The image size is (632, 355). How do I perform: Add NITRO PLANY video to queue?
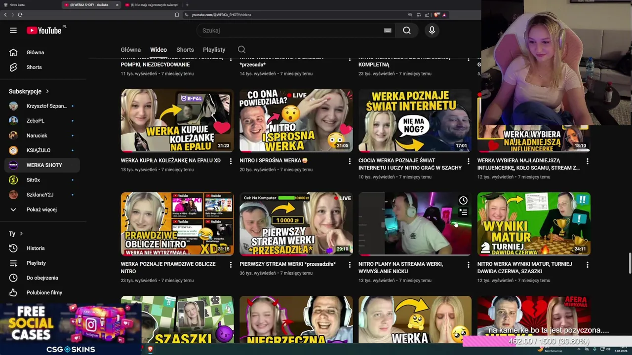463,212
